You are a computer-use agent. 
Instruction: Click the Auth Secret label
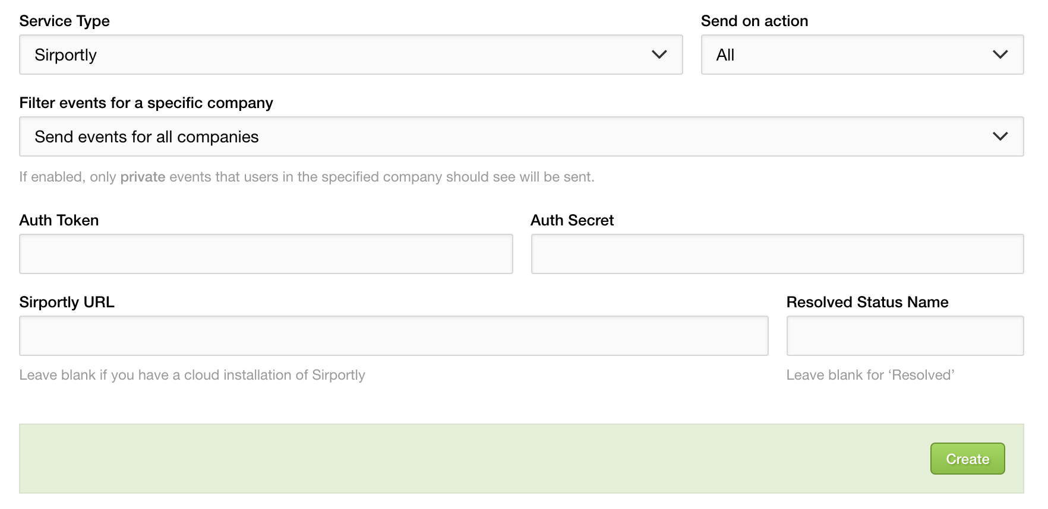(x=572, y=220)
